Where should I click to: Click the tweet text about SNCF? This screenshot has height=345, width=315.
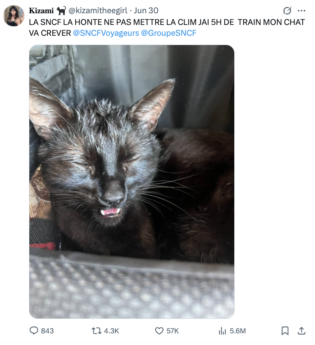point(167,27)
